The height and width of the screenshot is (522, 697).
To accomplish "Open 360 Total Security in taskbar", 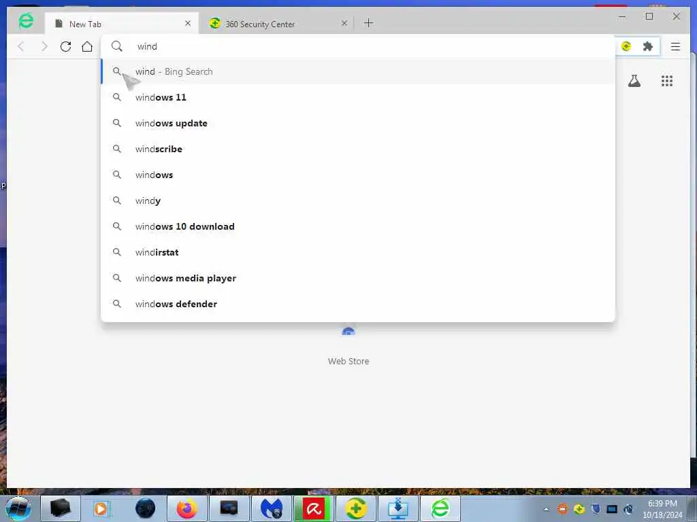I will [356, 508].
